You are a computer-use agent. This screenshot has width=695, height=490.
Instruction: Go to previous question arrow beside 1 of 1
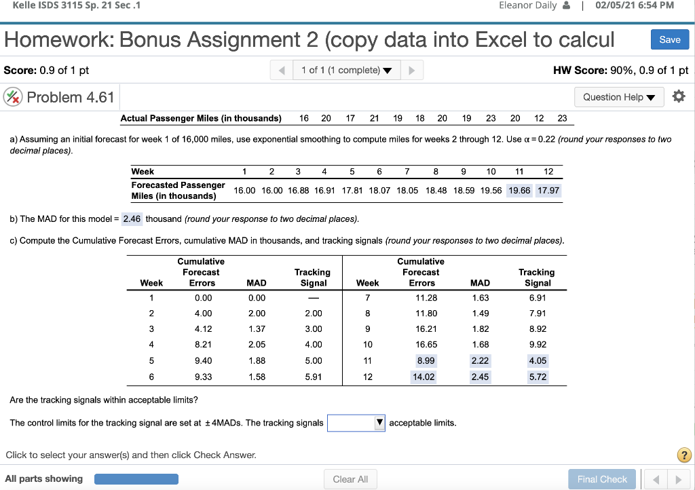(282, 70)
